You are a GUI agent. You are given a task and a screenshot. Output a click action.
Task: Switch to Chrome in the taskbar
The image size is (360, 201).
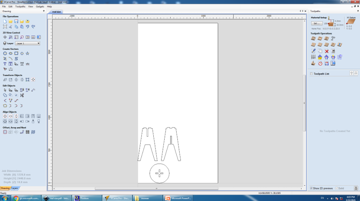[26, 198]
